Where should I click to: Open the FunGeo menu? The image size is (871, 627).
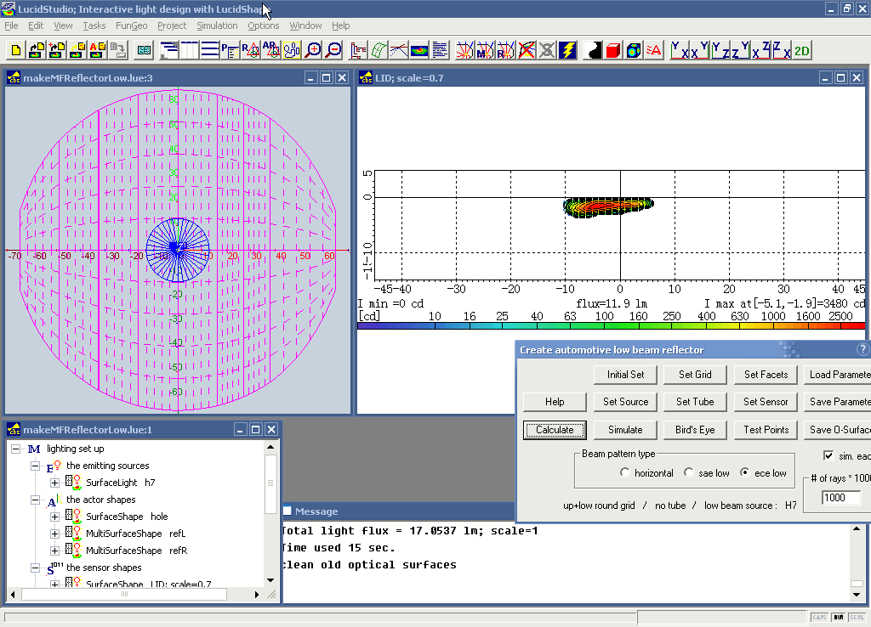tap(132, 25)
